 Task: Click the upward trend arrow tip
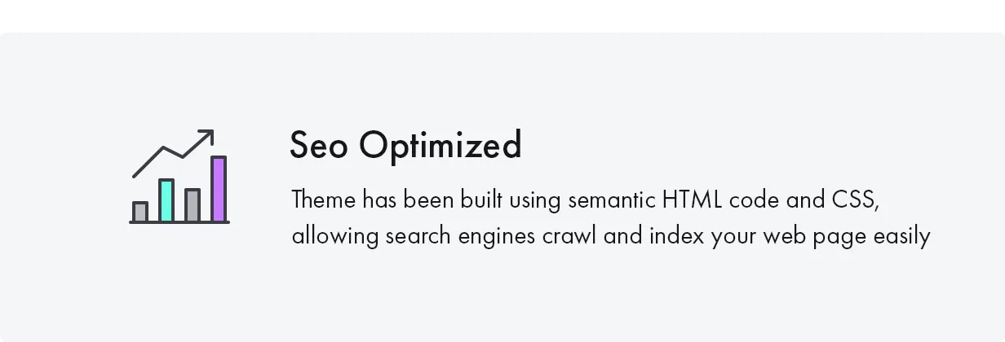coord(210,133)
